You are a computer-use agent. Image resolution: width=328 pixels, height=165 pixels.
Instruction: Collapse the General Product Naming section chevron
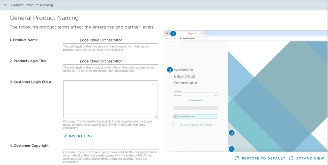(5, 5)
